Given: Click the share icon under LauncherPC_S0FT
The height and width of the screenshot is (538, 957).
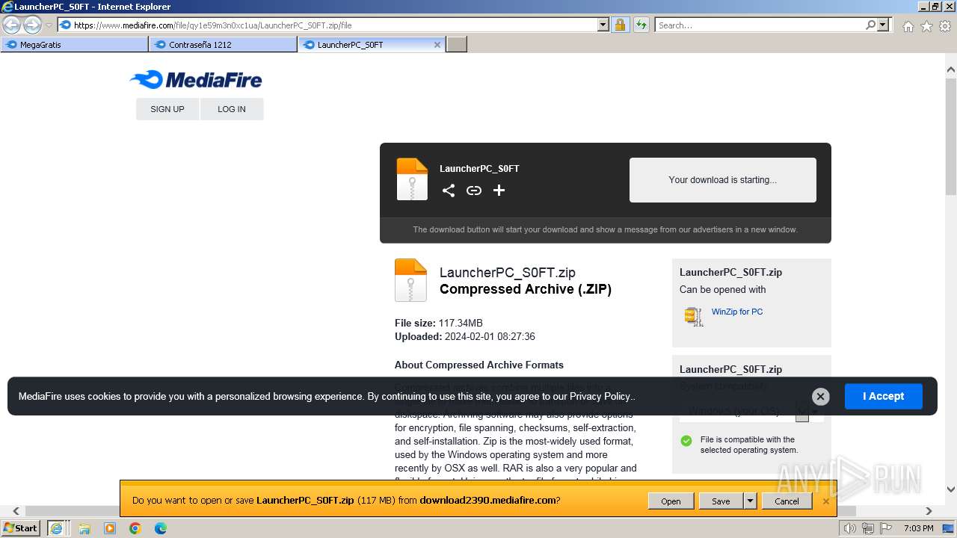Looking at the screenshot, I should [x=449, y=191].
